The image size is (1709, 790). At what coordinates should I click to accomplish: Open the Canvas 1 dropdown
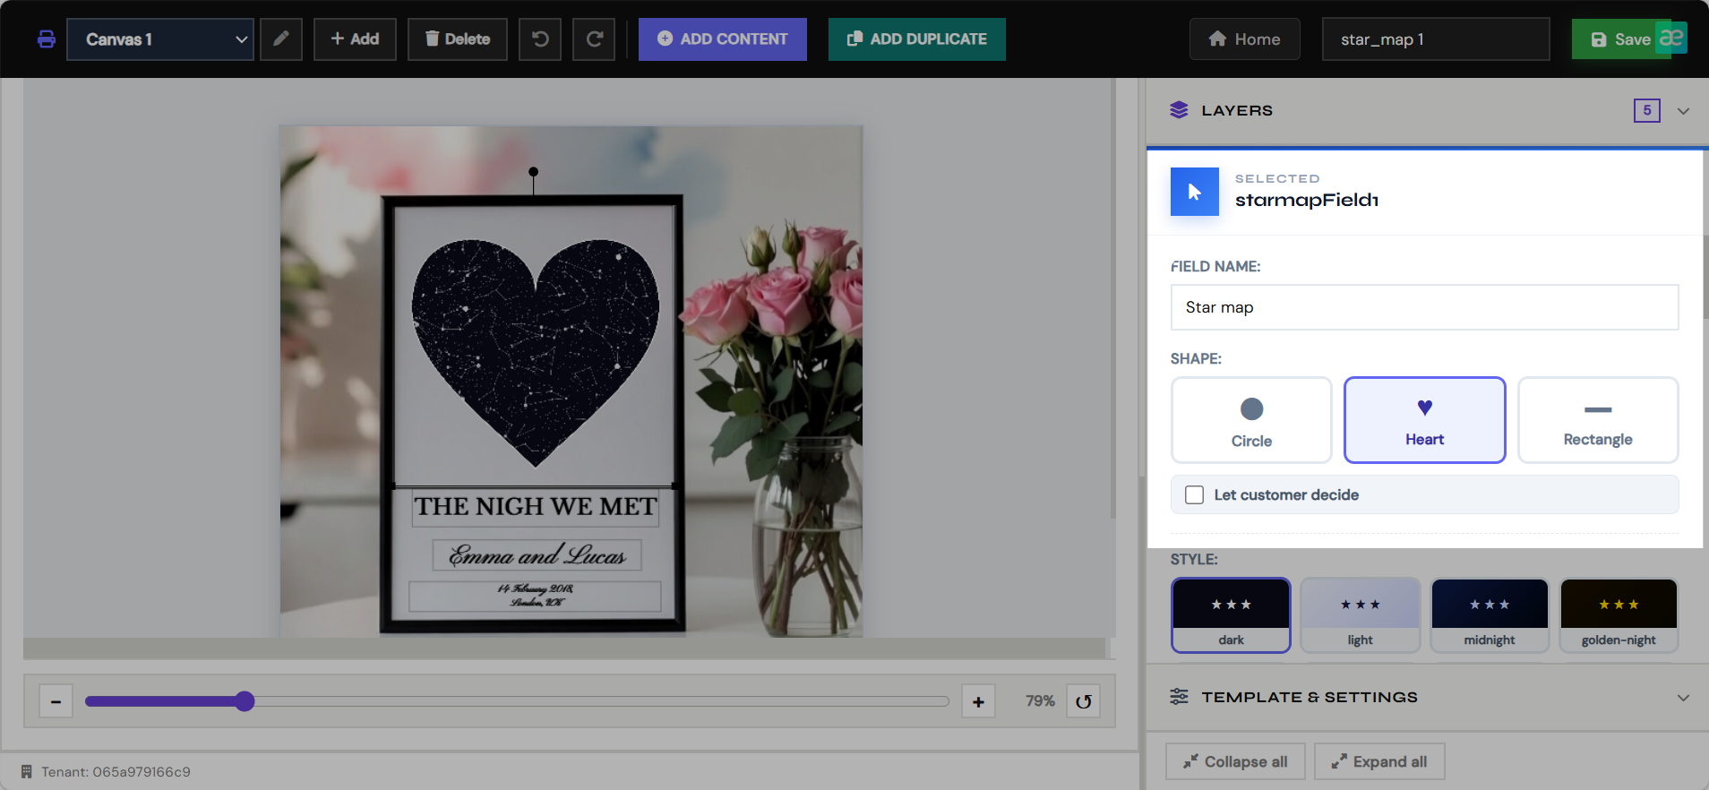pyautogui.click(x=160, y=39)
